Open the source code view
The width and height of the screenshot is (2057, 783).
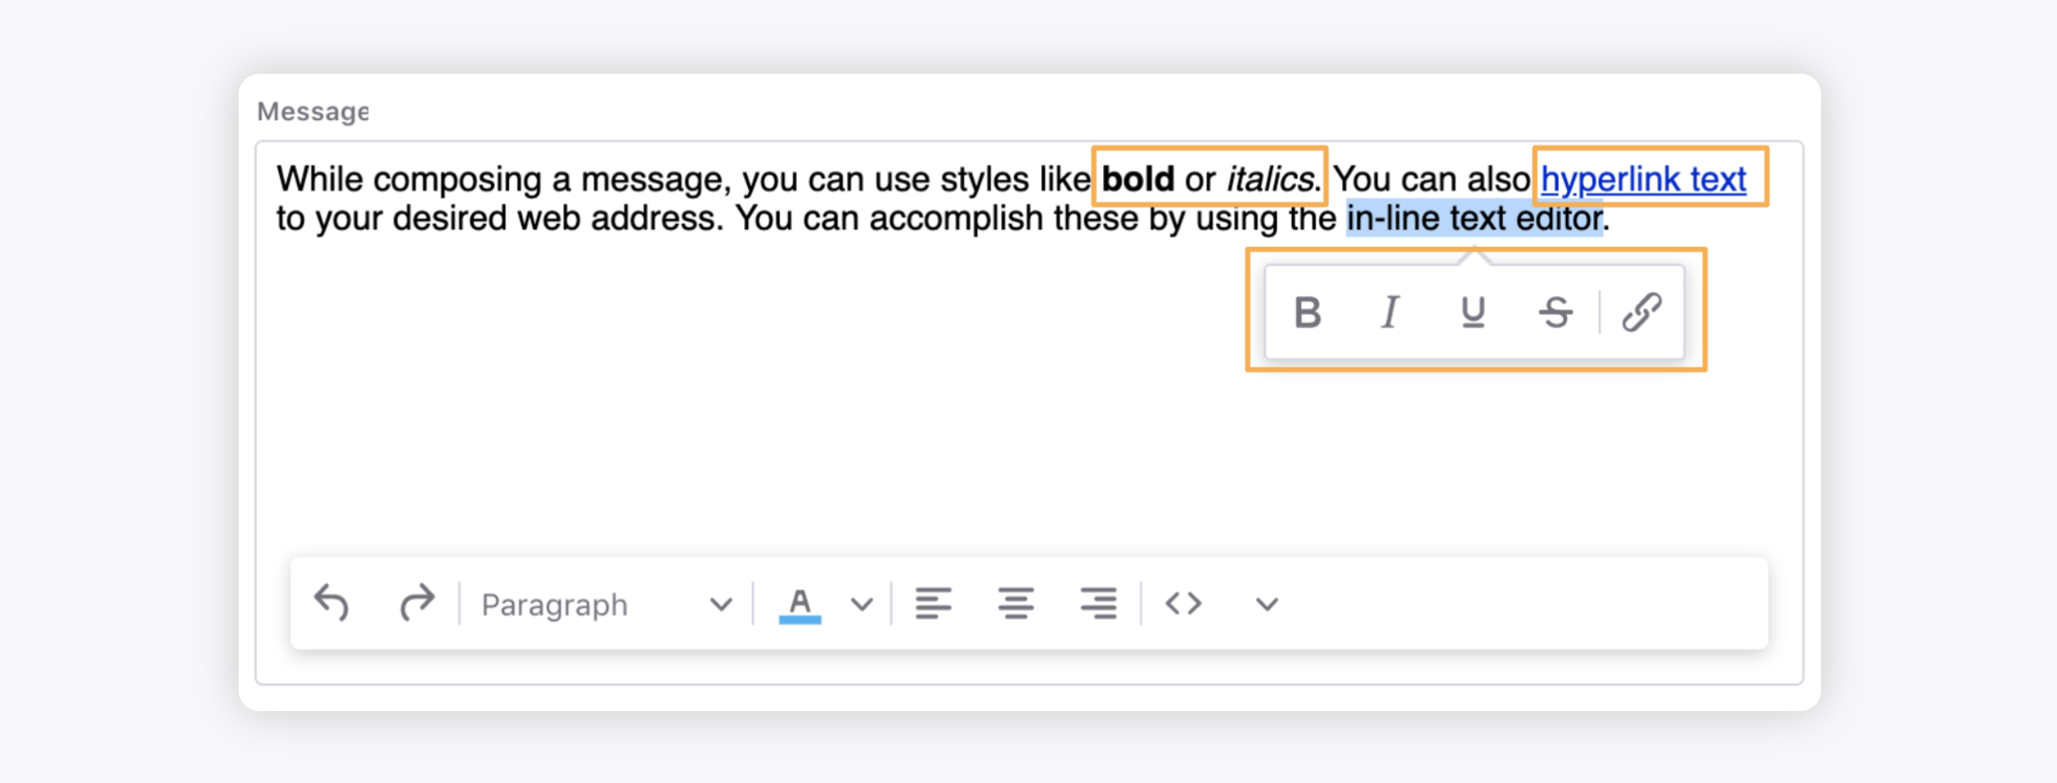point(1183,604)
